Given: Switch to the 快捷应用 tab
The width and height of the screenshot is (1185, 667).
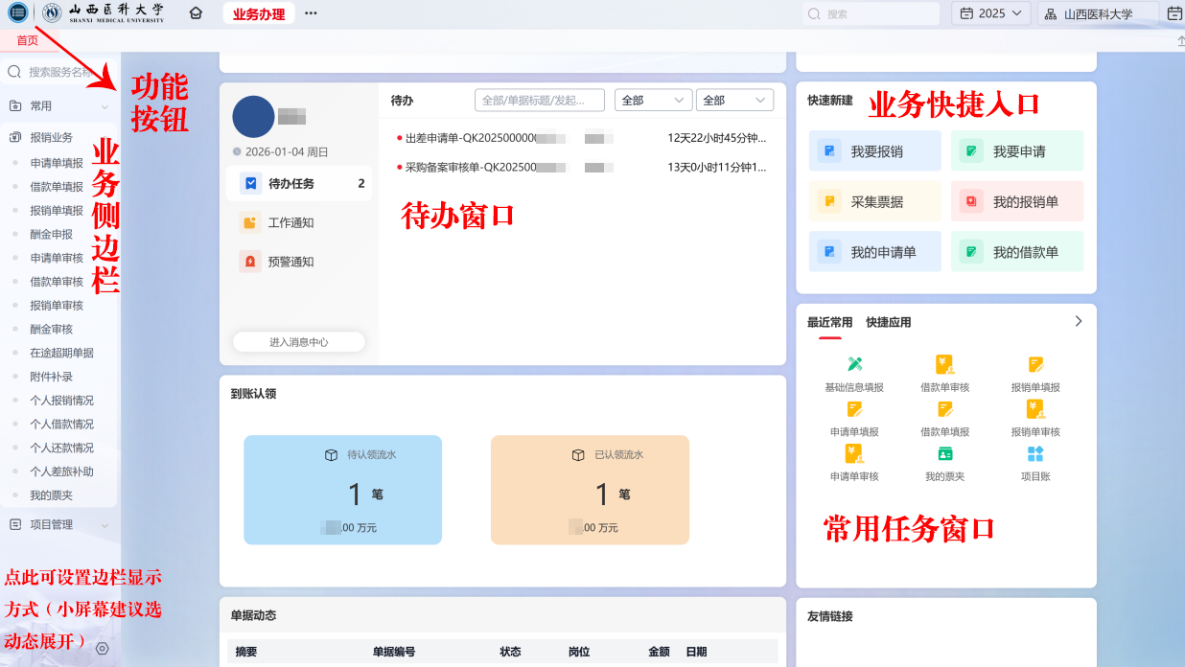Looking at the screenshot, I should [x=888, y=322].
